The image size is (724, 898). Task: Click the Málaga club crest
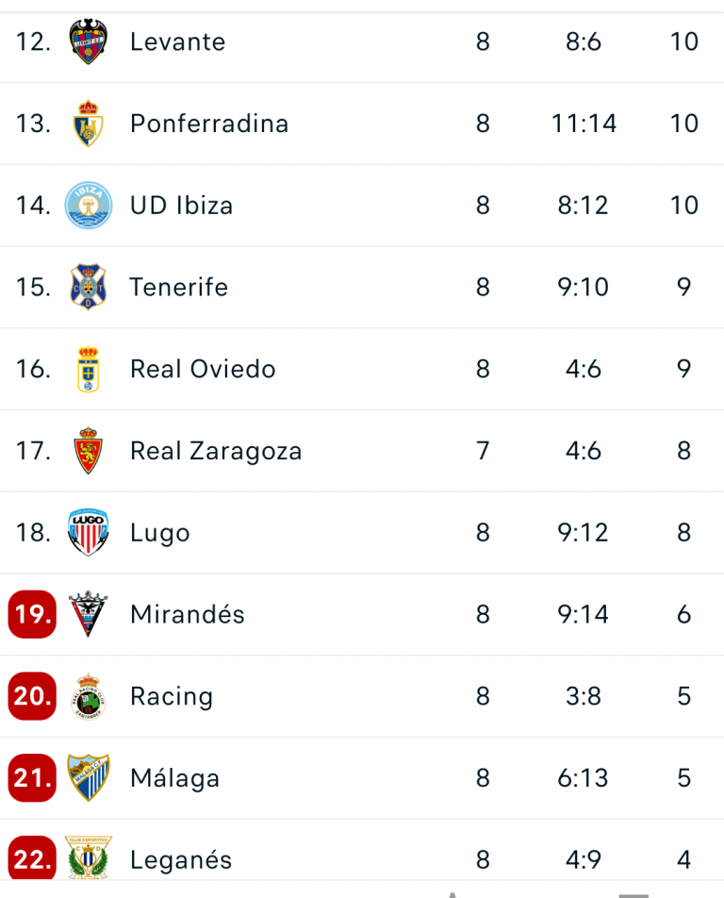(89, 778)
